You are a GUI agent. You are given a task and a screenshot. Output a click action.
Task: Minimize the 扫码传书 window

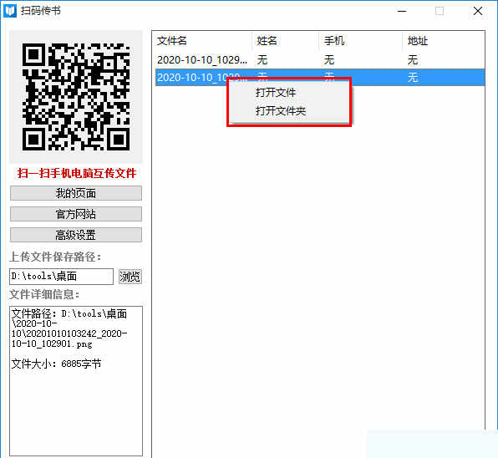[x=402, y=11]
